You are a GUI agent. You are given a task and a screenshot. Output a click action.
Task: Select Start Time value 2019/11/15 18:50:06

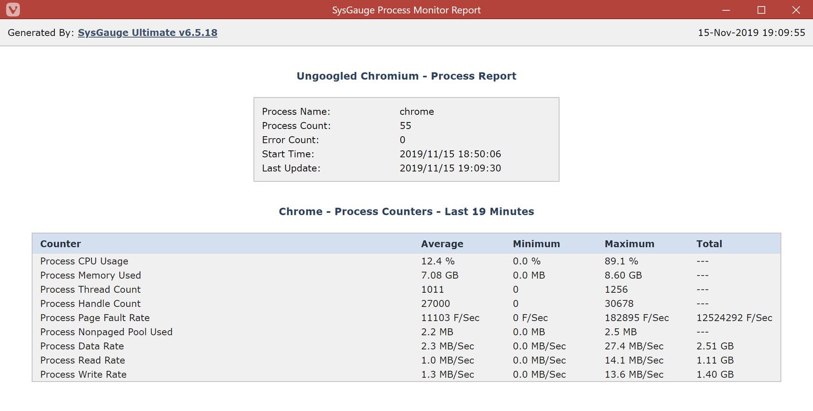450,154
